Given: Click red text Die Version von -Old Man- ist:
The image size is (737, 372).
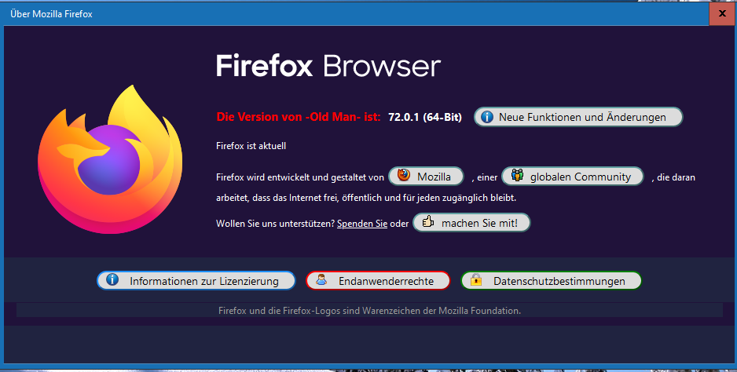Looking at the screenshot, I should (299, 117).
